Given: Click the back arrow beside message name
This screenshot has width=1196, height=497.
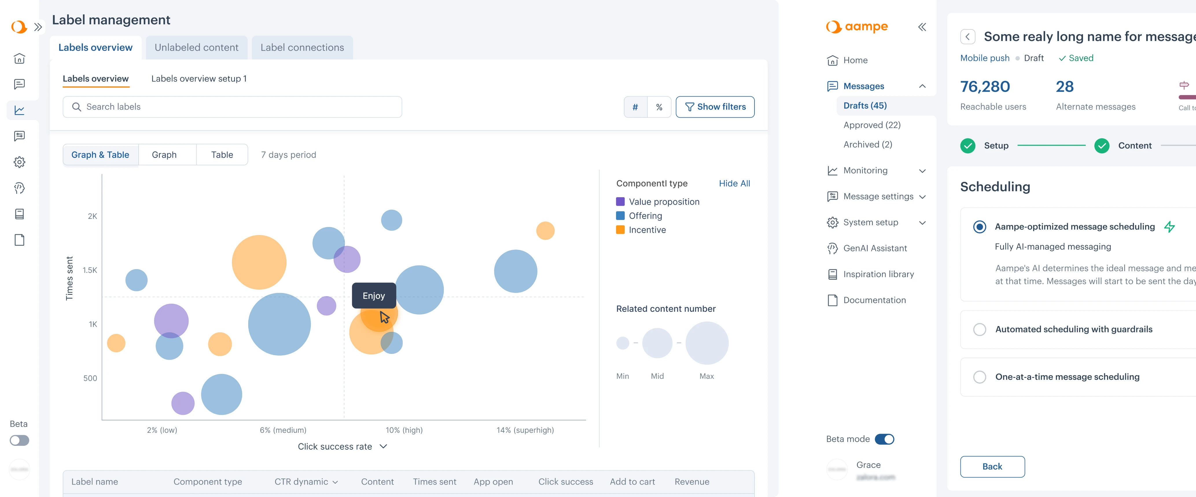Looking at the screenshot, I should point(967,37).
